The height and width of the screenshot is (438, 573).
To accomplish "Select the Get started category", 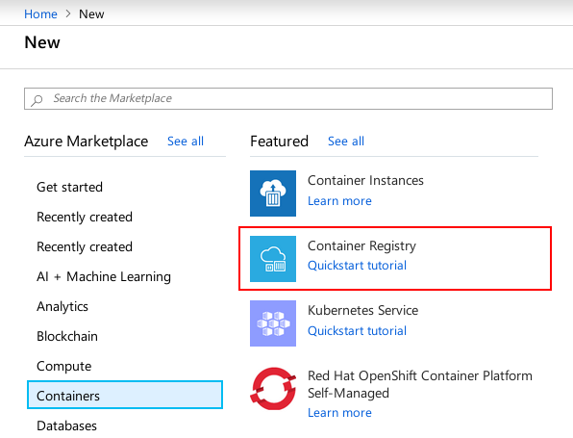I will point(69,187).
